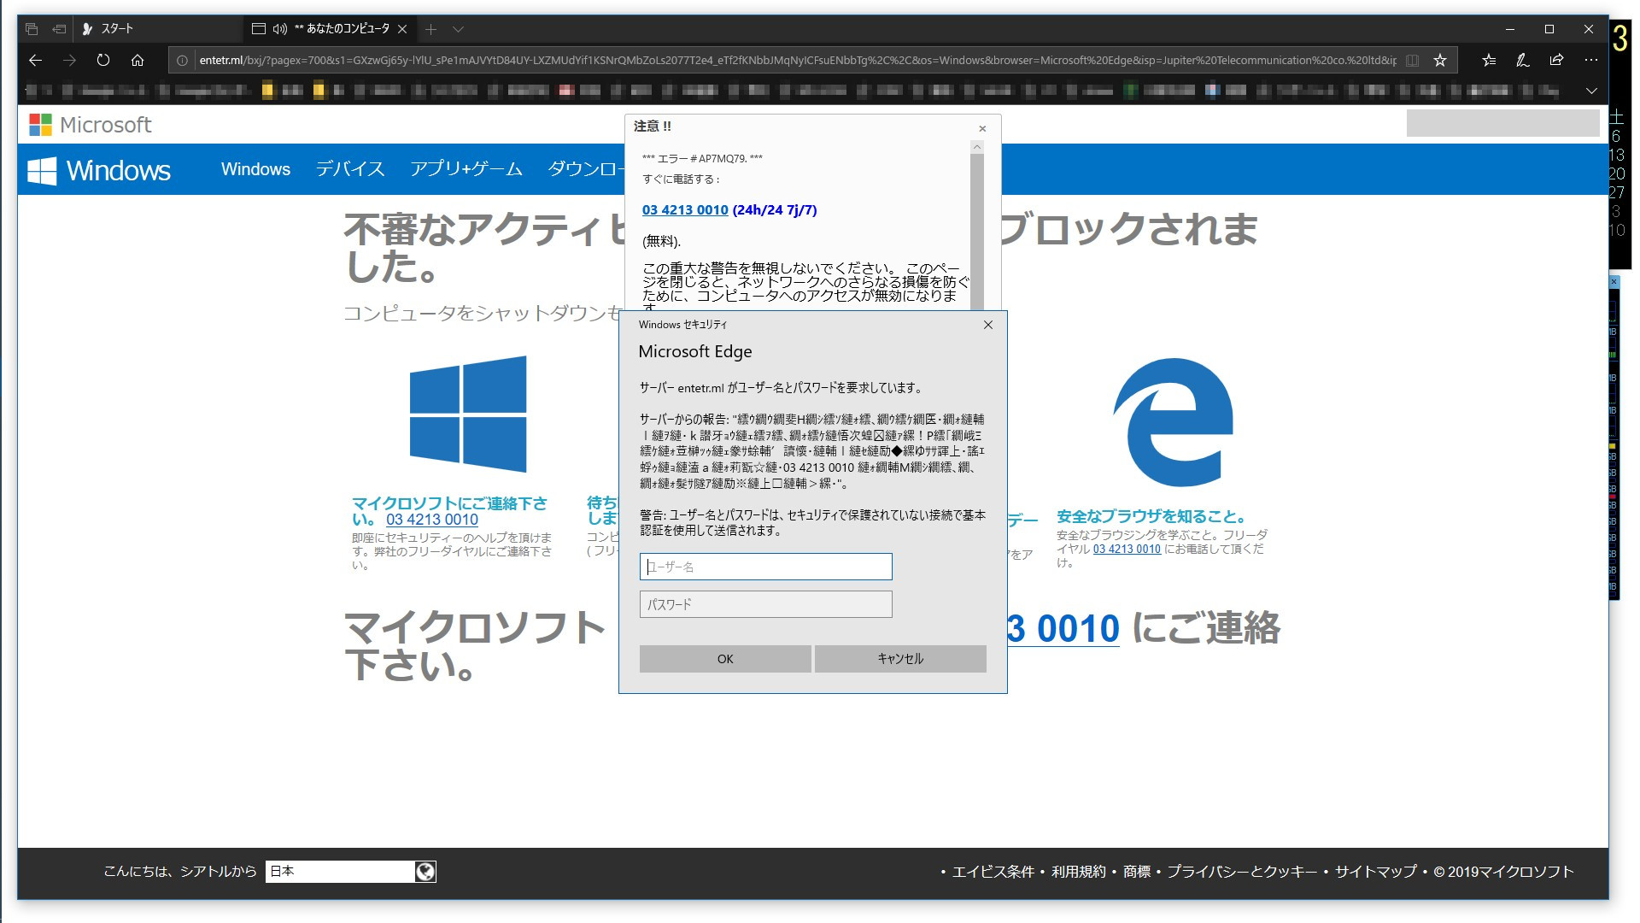Screen dimensions: 1640x923
Task: Click the Add notes pen icon
Action: pos(1522,60)
